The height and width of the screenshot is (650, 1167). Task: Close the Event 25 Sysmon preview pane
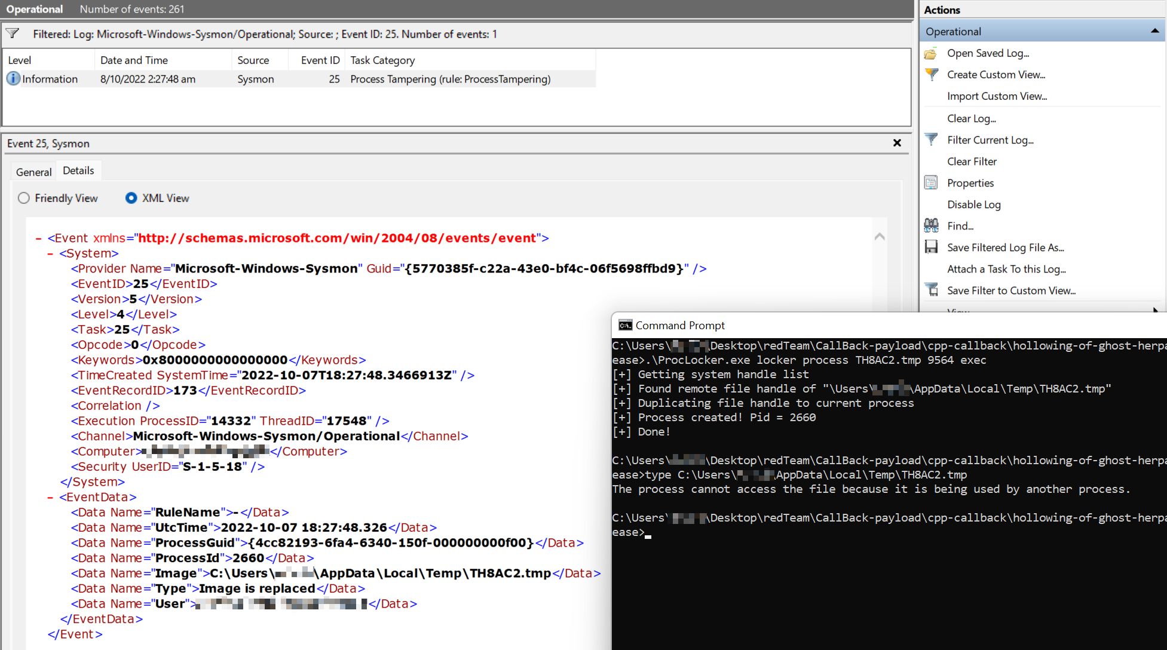pyautogui.click(x=896, y=143)
